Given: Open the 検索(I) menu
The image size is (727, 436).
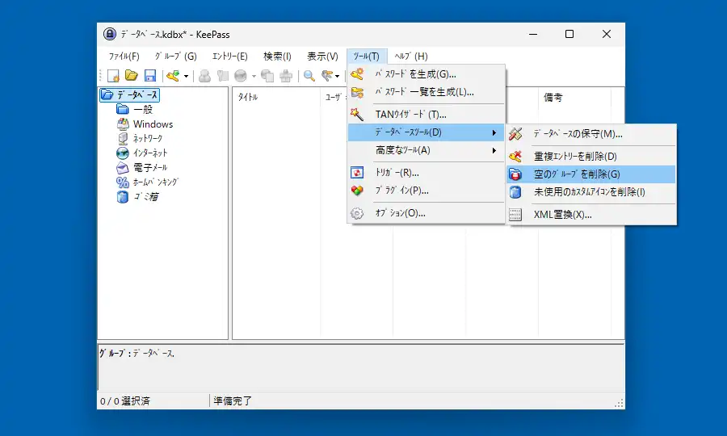Looking at the screenshot, I should coord(277,56).
